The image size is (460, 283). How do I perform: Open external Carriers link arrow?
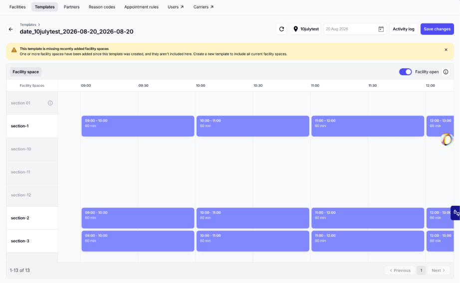coord(212,7)
